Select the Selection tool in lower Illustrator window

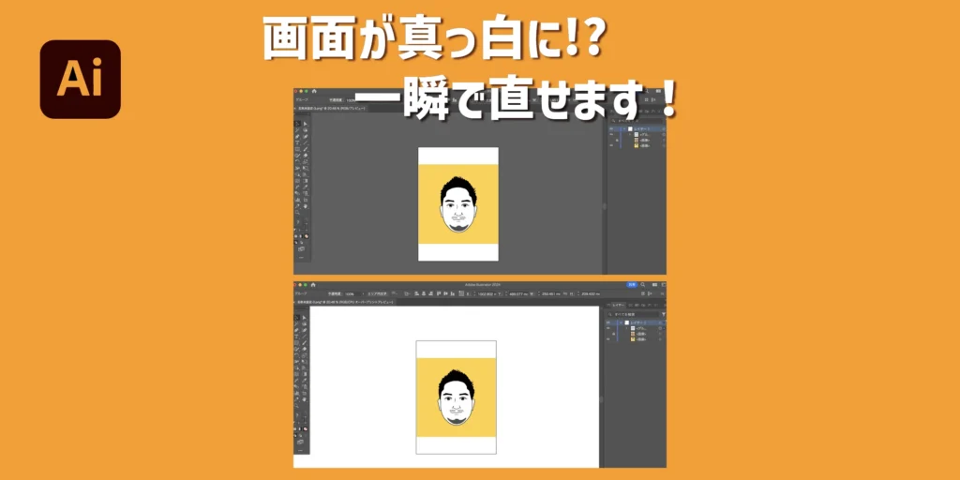click(x=297, y=318)
